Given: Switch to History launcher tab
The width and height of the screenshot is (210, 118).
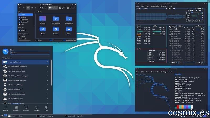Looking at the screenshot, I should tap(36, 108).
